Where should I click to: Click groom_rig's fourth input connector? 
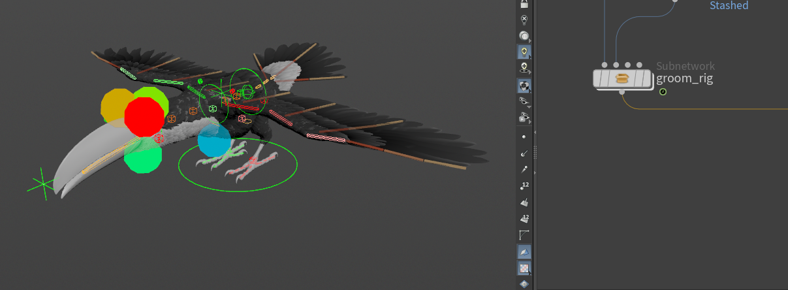pos(640,65)
